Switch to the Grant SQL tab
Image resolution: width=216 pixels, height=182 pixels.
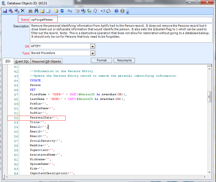pos(22,61)
